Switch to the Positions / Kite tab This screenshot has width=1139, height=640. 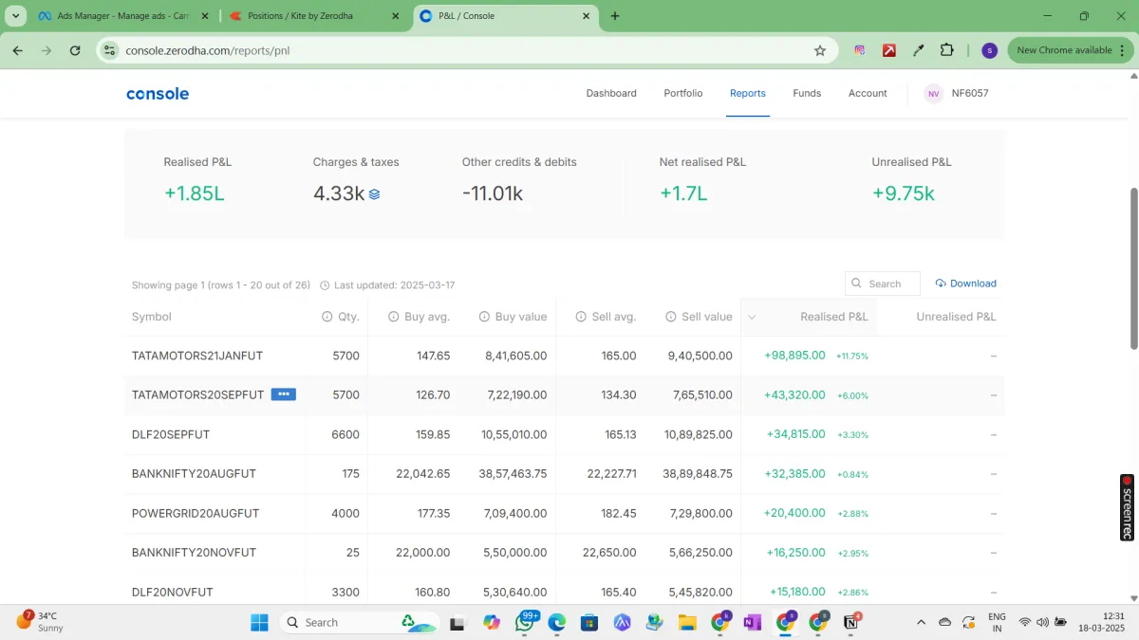tap(314, 16)
